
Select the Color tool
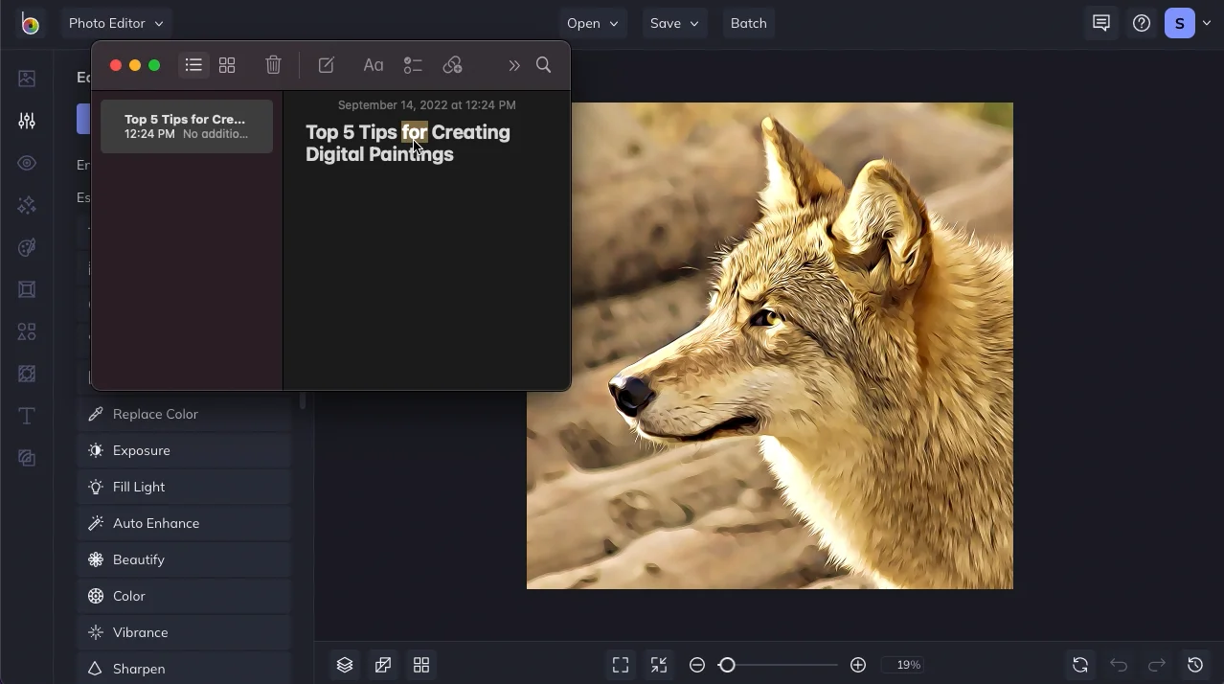(x=184, y=596)
